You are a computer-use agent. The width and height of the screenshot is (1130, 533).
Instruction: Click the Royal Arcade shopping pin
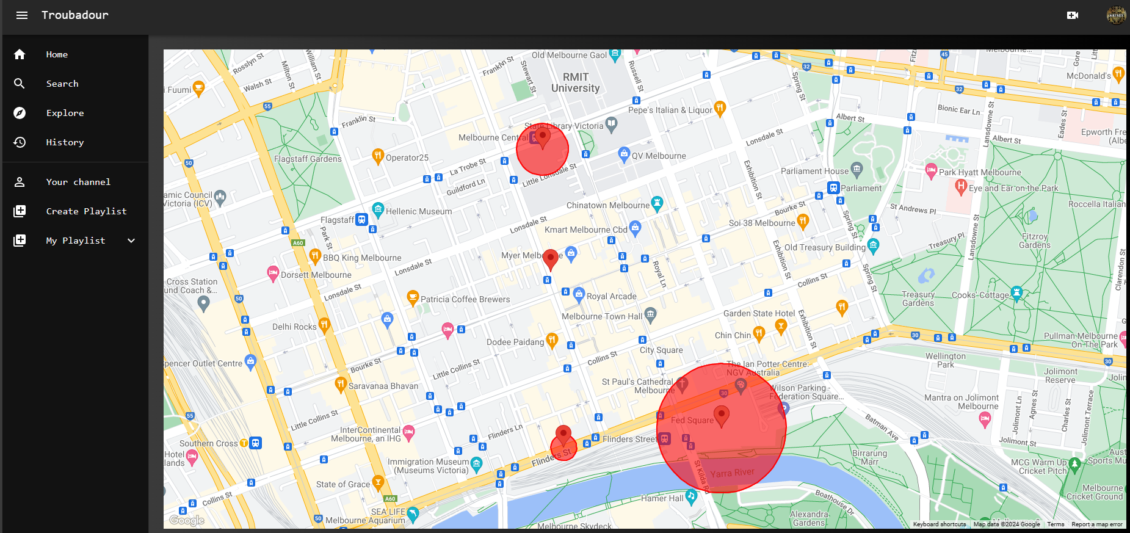[x=579, y=295]
